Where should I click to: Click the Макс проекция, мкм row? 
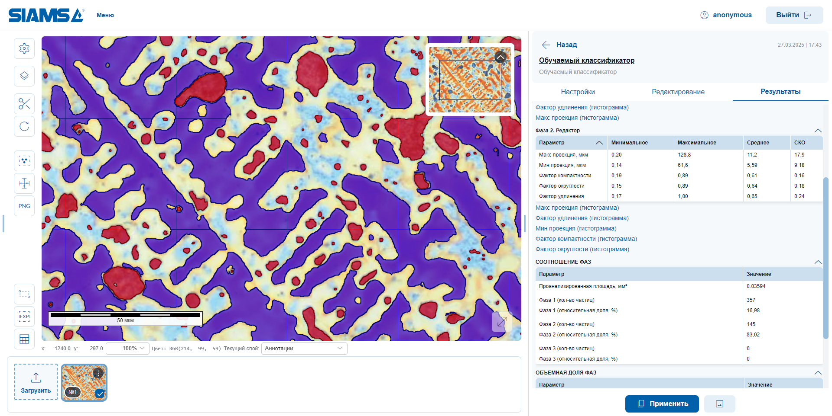coord(679,155)
